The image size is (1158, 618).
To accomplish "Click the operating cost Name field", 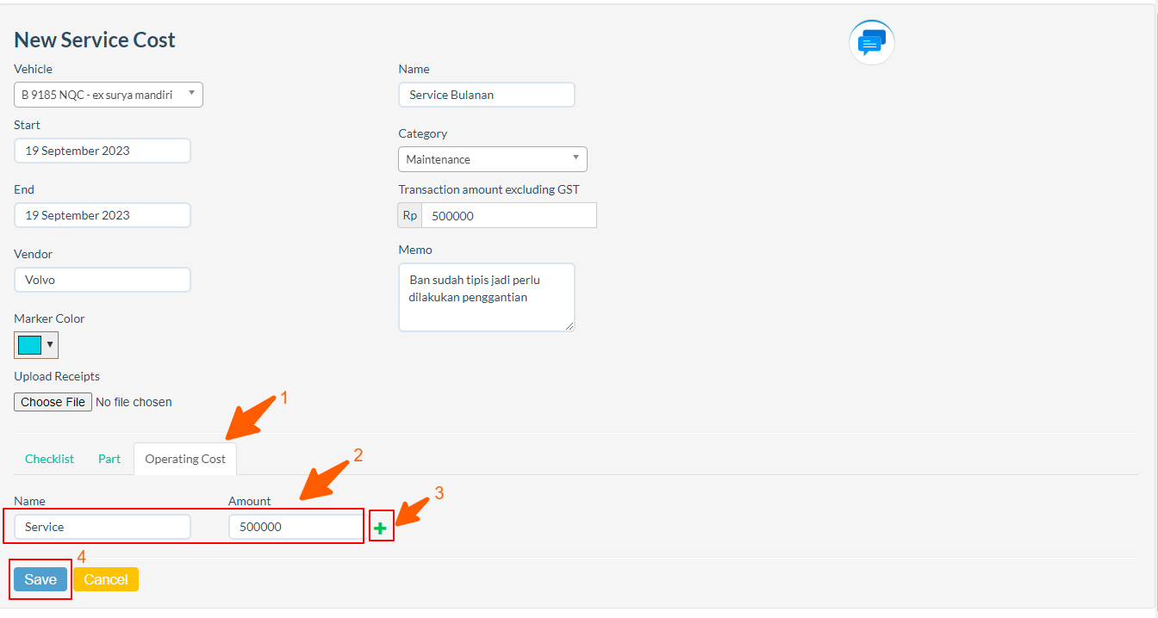I will (x=103, y=527).
